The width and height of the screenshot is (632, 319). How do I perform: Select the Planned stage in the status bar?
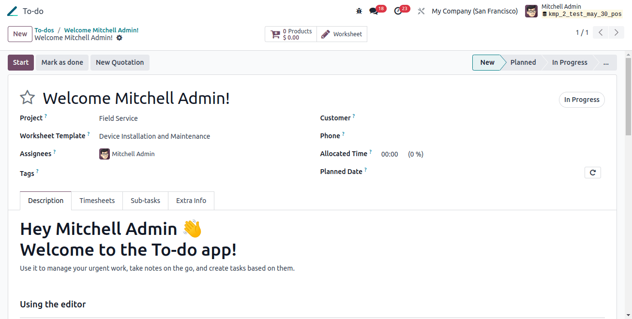[x=523, y=62]
